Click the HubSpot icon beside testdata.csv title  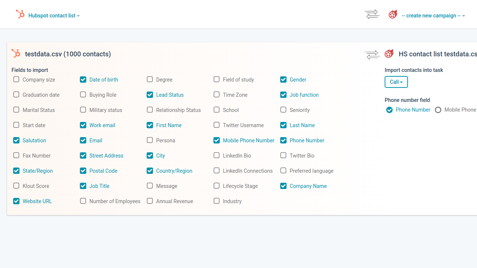16,53
